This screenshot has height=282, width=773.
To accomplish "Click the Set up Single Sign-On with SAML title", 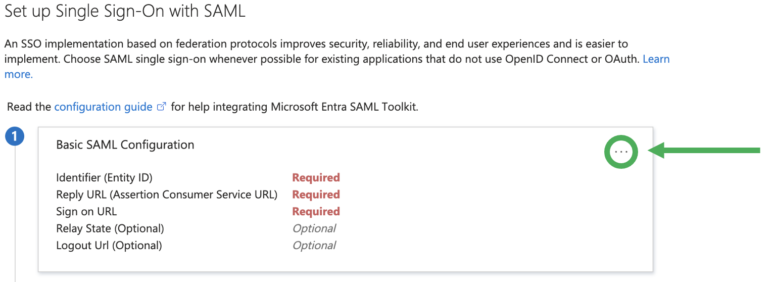I will point(125,11).
